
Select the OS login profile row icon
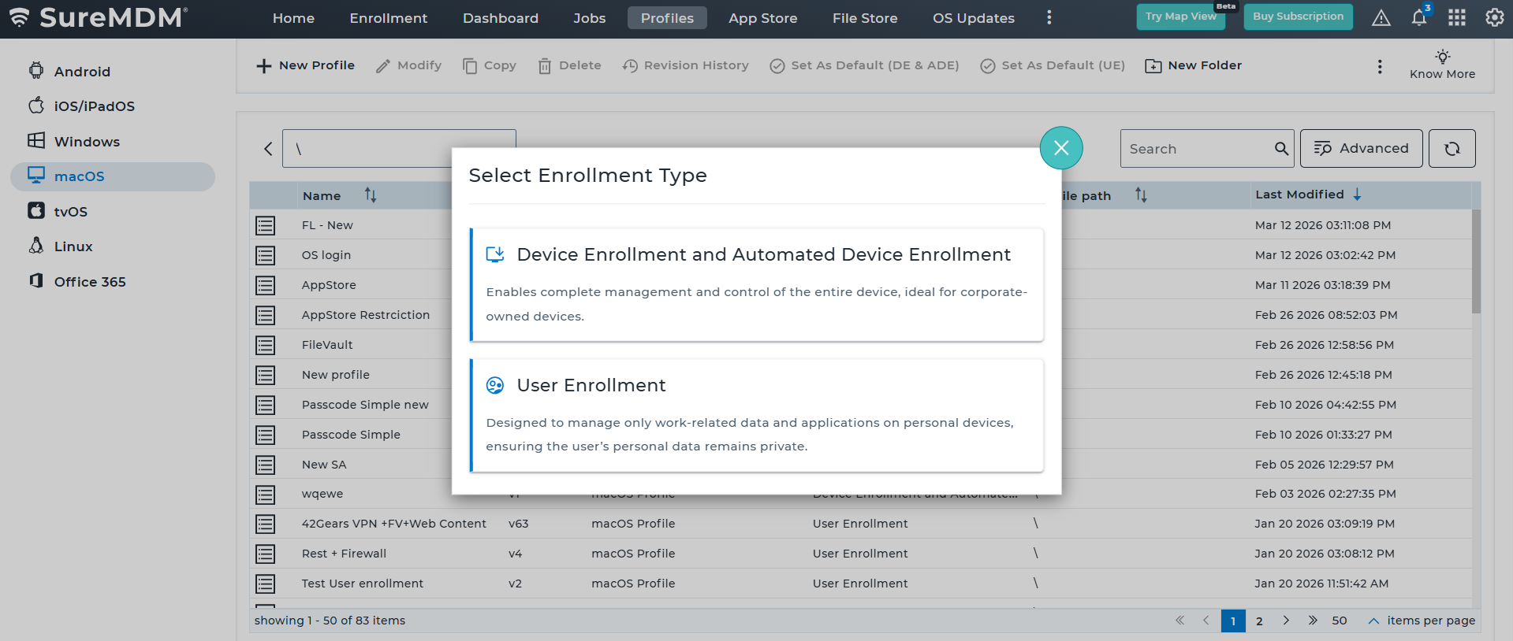click(x=266, y=256)
